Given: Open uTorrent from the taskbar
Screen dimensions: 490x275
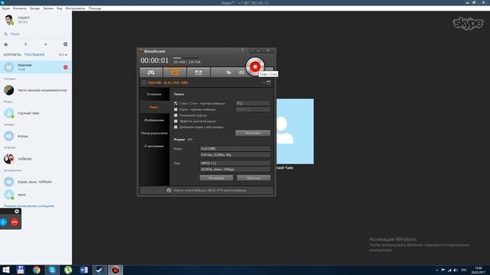Looking at the screenshot, I should [68, 270].
